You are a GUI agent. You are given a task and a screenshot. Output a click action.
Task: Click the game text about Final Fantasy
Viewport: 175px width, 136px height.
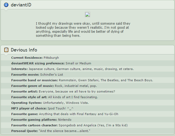click(79, 114)
